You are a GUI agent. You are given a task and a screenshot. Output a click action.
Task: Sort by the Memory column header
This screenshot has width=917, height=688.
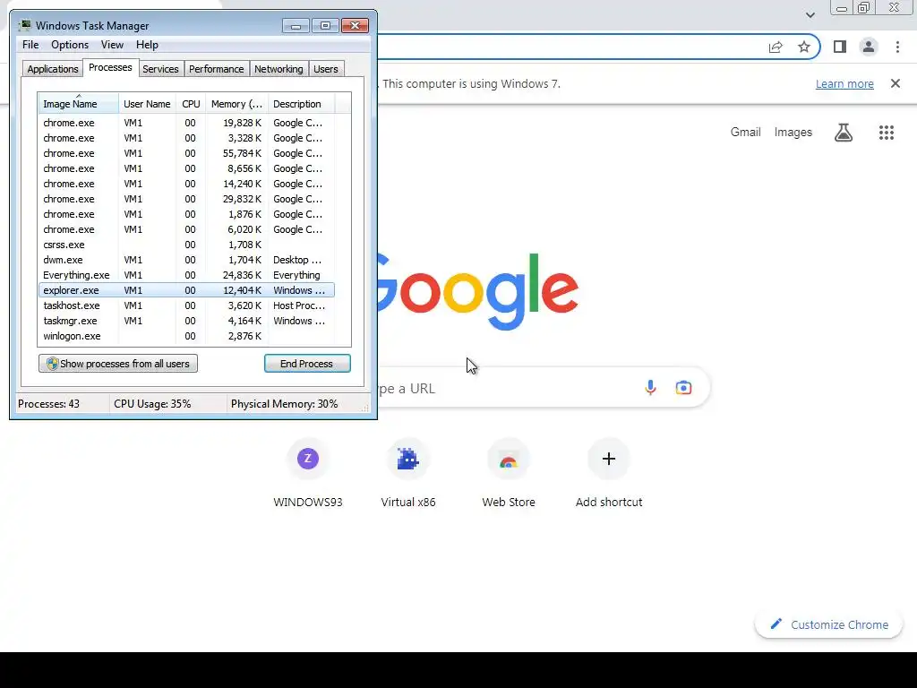[x=236, y=104]
